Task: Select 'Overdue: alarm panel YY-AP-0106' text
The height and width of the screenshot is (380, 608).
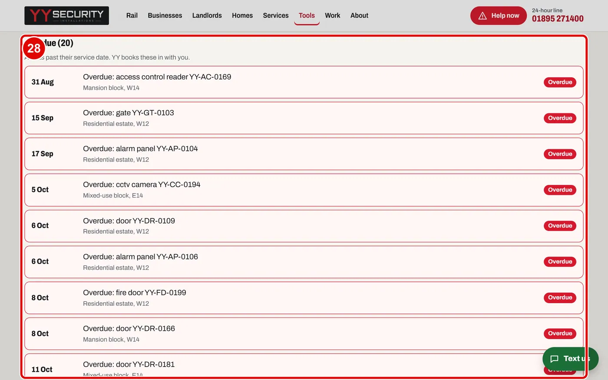Action: (140, 257)
